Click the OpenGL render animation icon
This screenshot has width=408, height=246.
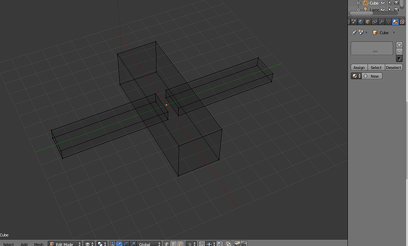click(244, 244)
